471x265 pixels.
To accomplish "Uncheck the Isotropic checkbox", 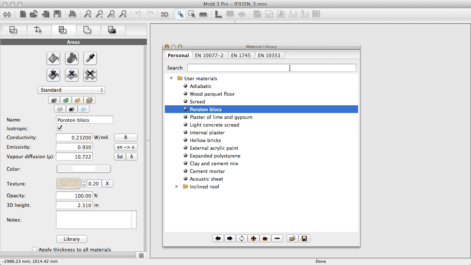I will pos(60,128).
